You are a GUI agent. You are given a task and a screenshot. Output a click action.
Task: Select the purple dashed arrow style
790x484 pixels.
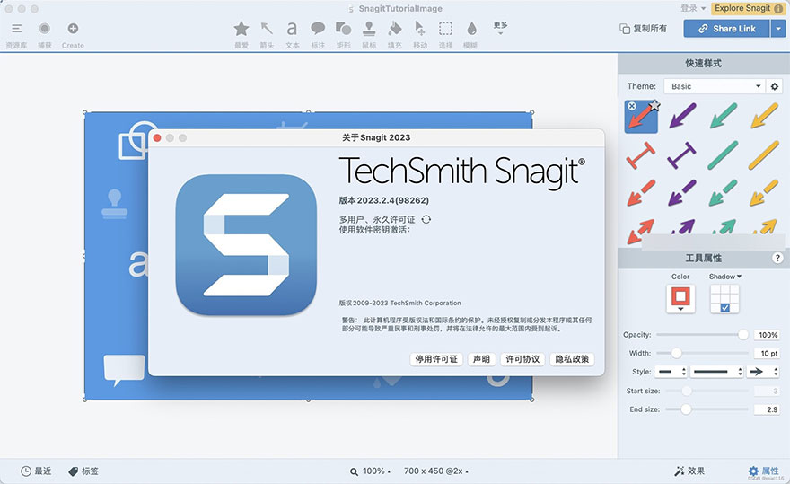click(682, 193)
